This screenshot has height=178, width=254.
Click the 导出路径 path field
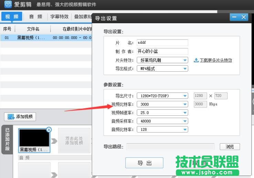pyautogui.click(x=170, y=147)
